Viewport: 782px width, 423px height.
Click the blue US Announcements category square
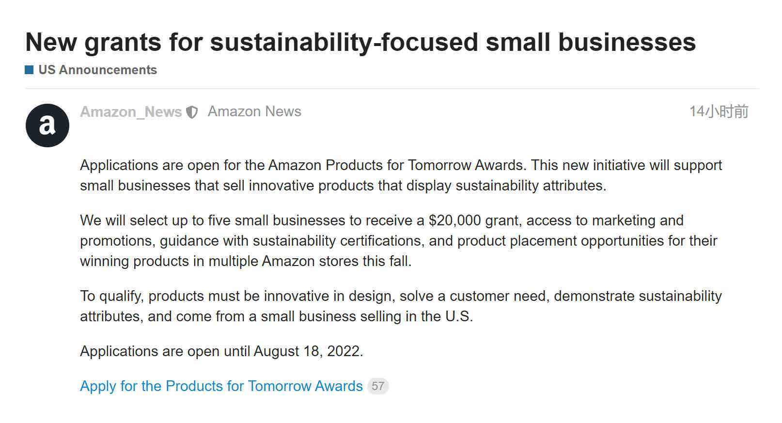tap(29, 70)
